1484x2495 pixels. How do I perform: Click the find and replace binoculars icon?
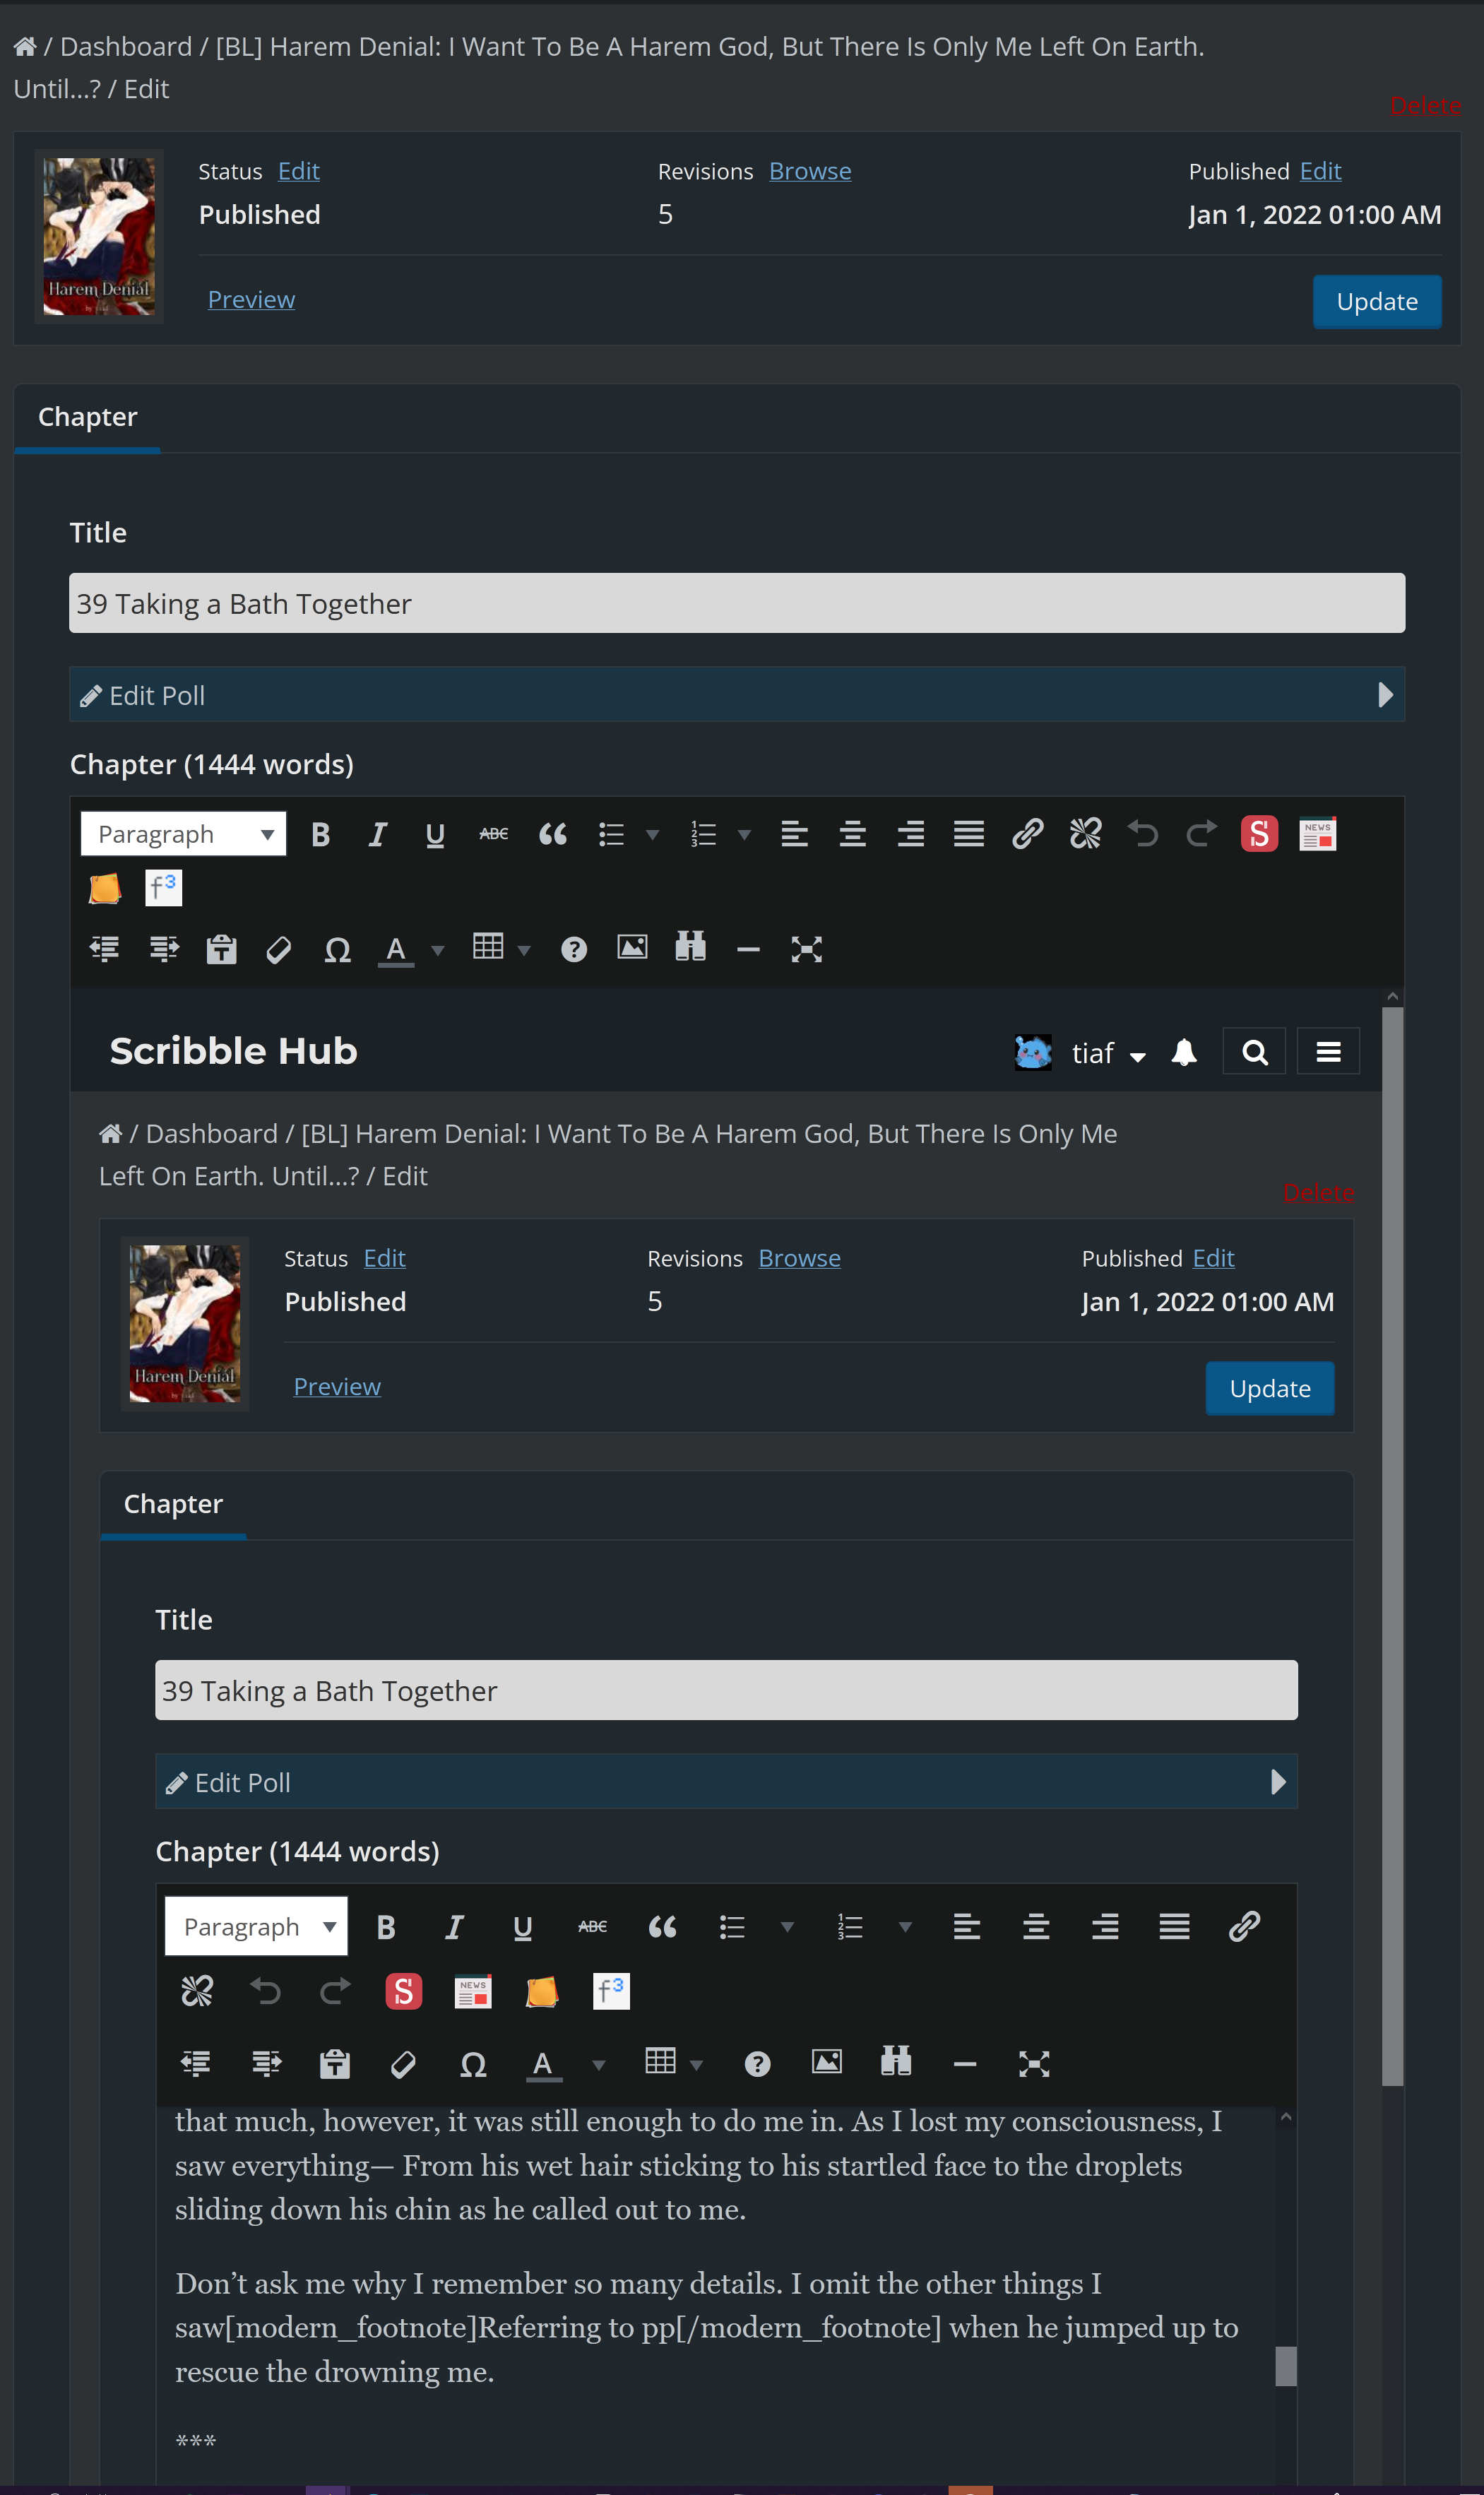point(690,948)
